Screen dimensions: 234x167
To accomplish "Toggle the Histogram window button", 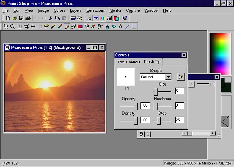I will 109,18.
